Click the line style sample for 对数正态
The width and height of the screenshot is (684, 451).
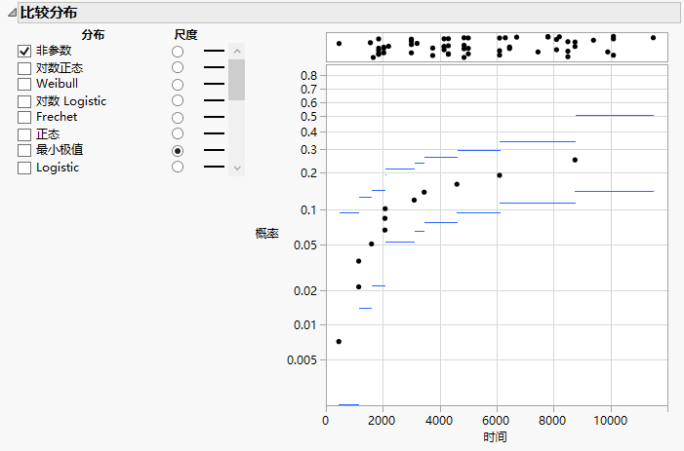[x=215, y=67]
